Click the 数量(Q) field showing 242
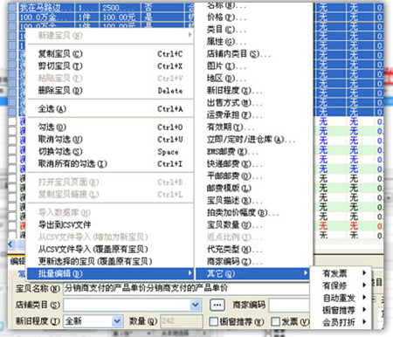Image resolution: width=393 pixels, height=337 pixels. 182,321
